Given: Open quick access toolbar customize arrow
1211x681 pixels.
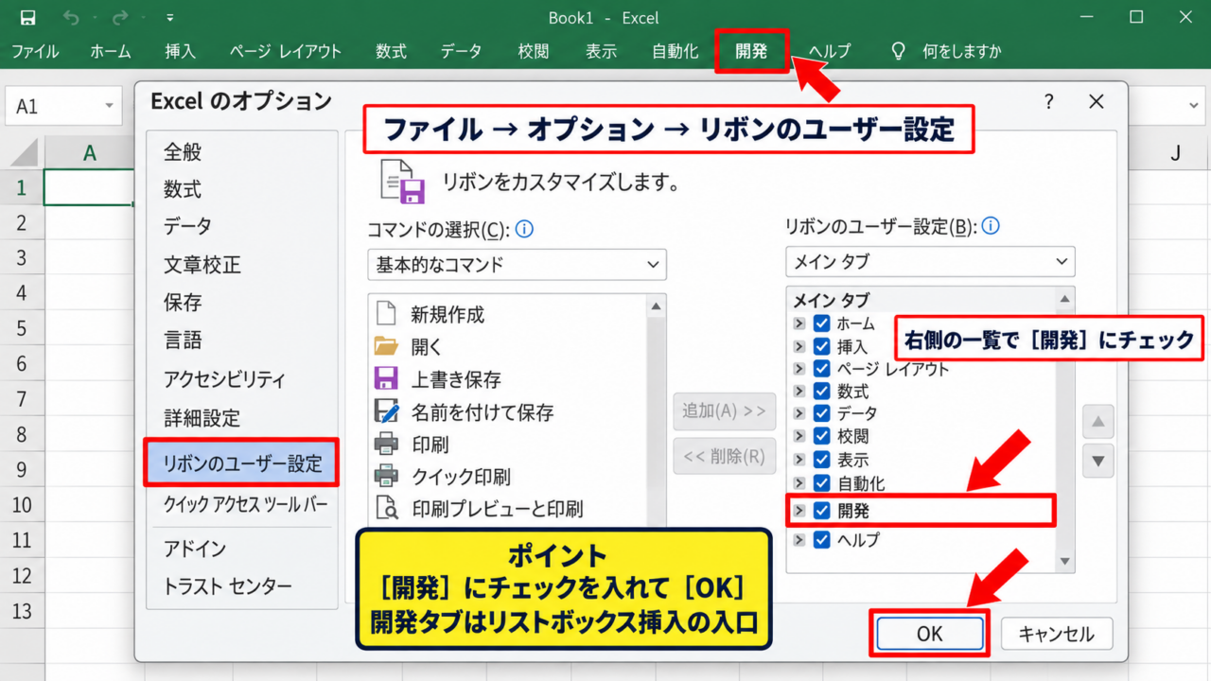Looking at the screenshot, I should point(169,18).
